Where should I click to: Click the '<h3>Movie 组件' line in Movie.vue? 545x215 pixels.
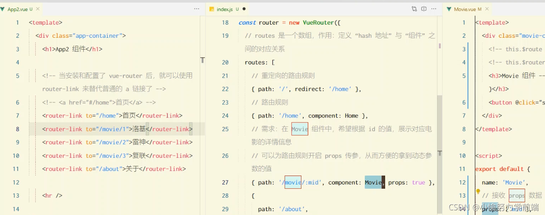(517, 76)
